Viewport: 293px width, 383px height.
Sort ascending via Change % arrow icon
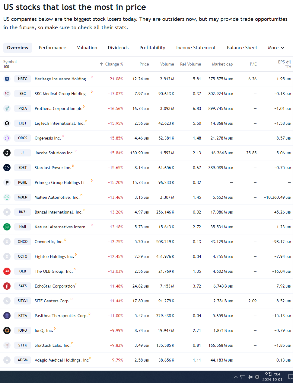tap(101, 64)
